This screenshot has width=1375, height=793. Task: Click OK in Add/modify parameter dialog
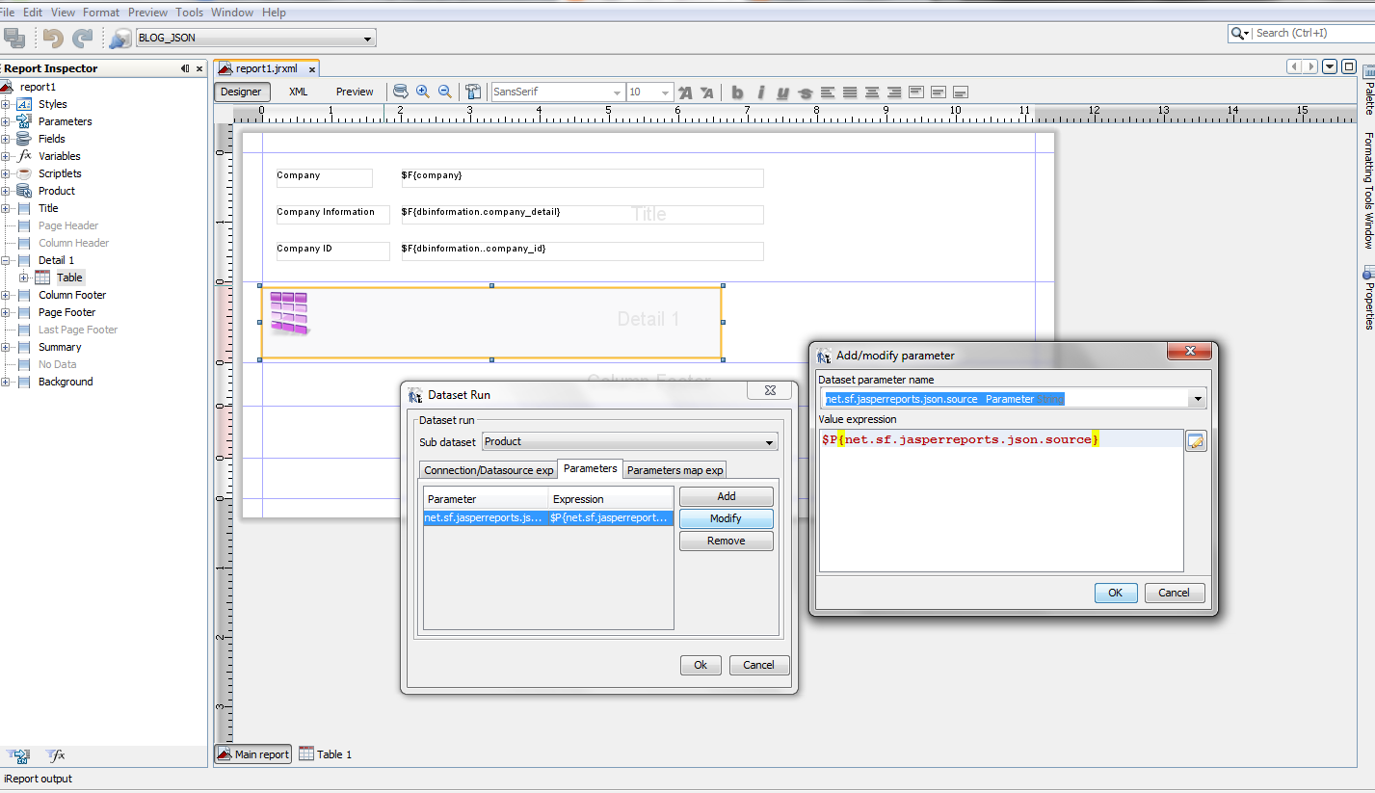(1116, 593)
